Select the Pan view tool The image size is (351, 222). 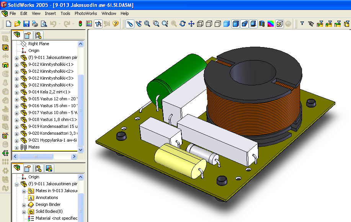click(x=191, y=24)
